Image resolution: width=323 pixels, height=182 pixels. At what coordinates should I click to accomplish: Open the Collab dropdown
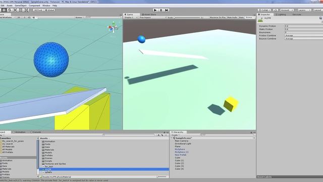coord(264,10)
